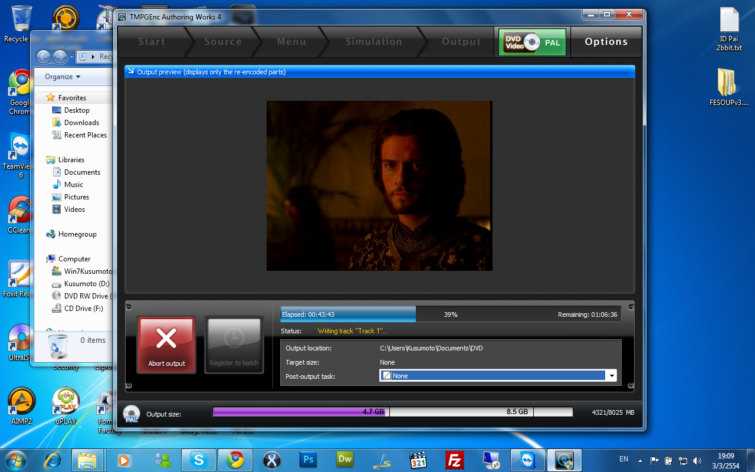The image size is (755, 472).
Task: Select the uPLAY desktop shortcut
Action: pyautogui.click(x=66, y=406)
